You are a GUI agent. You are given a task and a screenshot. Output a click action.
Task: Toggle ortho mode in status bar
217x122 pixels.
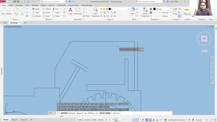[119, 120]
